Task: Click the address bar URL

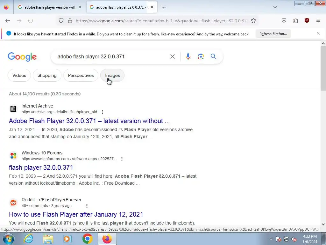Action: click(161, 21)
